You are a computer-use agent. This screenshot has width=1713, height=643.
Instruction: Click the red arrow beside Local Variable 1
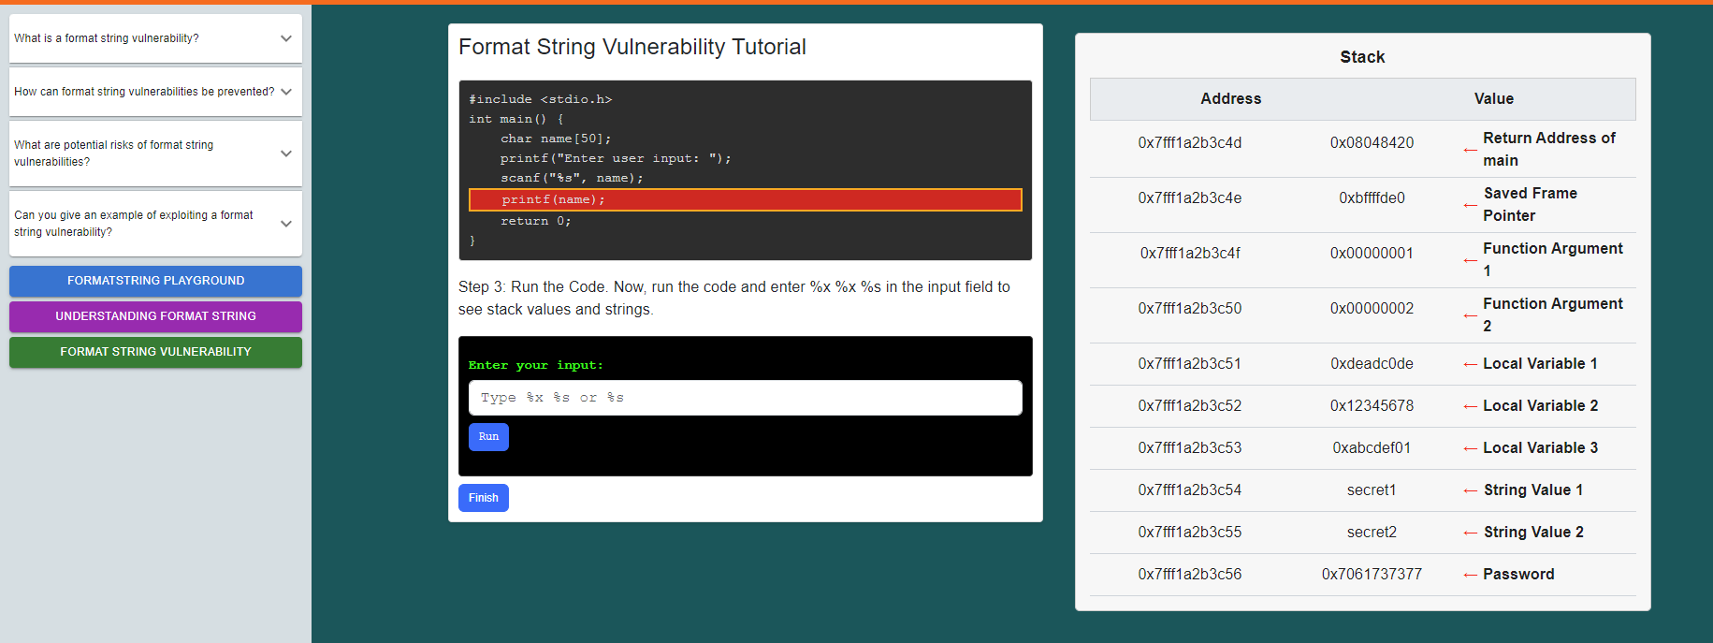click(1470, 364)
